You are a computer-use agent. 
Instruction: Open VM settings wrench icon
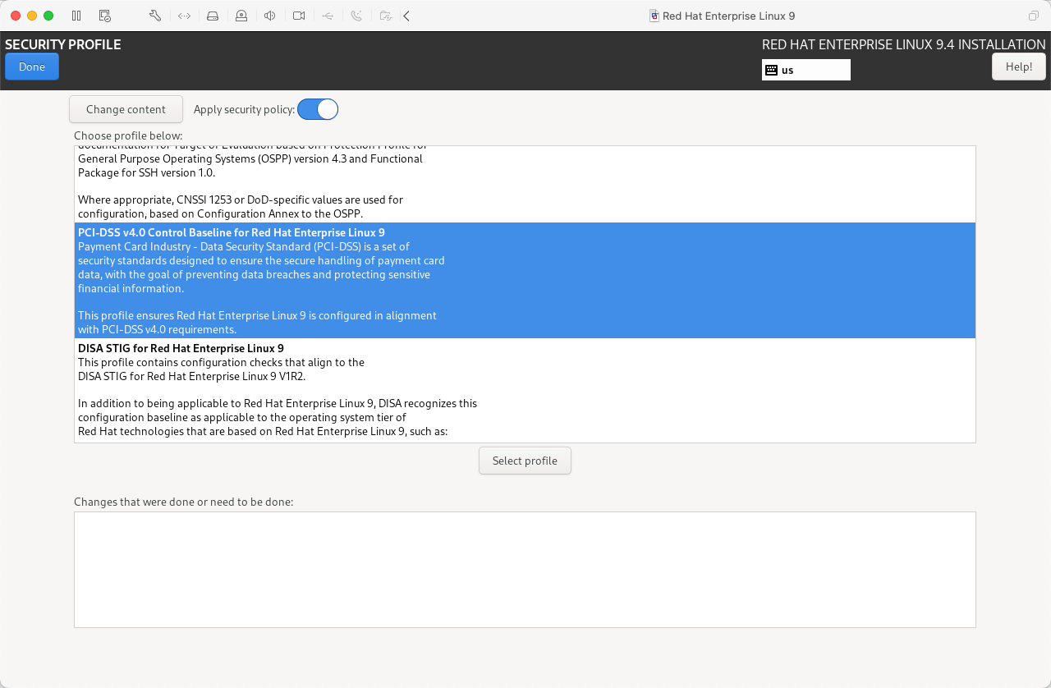tap(155, 16)
